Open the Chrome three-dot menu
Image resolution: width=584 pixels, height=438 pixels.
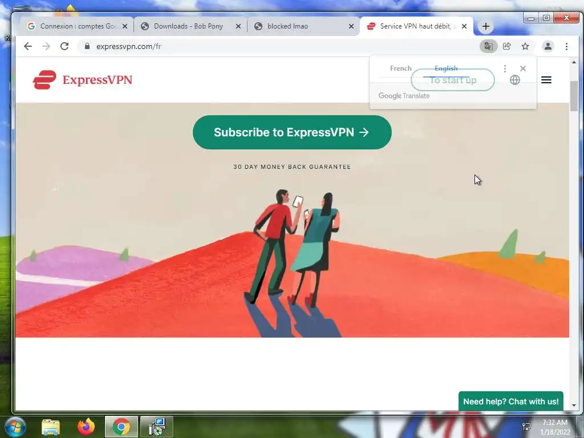coord(566,46)
